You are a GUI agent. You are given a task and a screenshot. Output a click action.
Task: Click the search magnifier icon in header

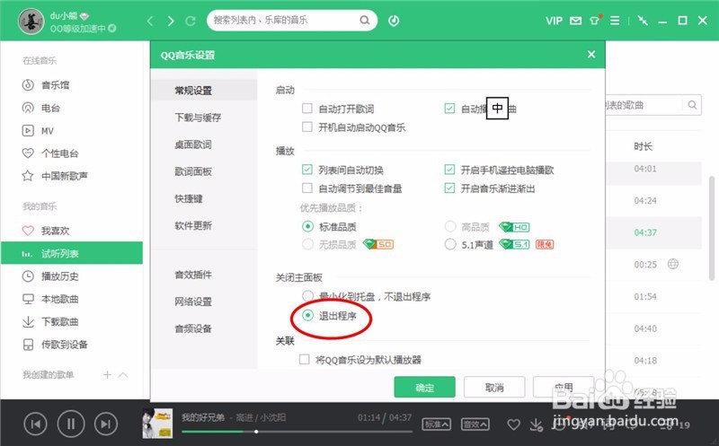pos(365,20)
